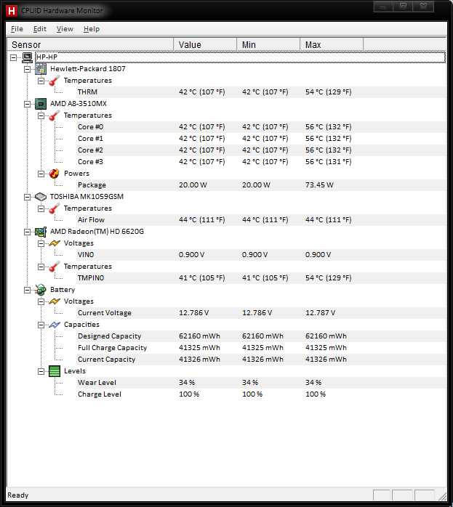Click the thermometer icon under AMD Radeon
453x507 pixels.
tap(55, 267)
